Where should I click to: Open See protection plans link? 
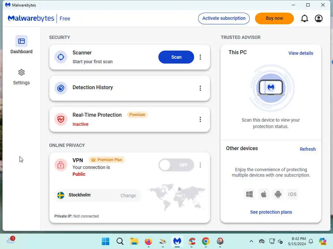tap(271, 212)
